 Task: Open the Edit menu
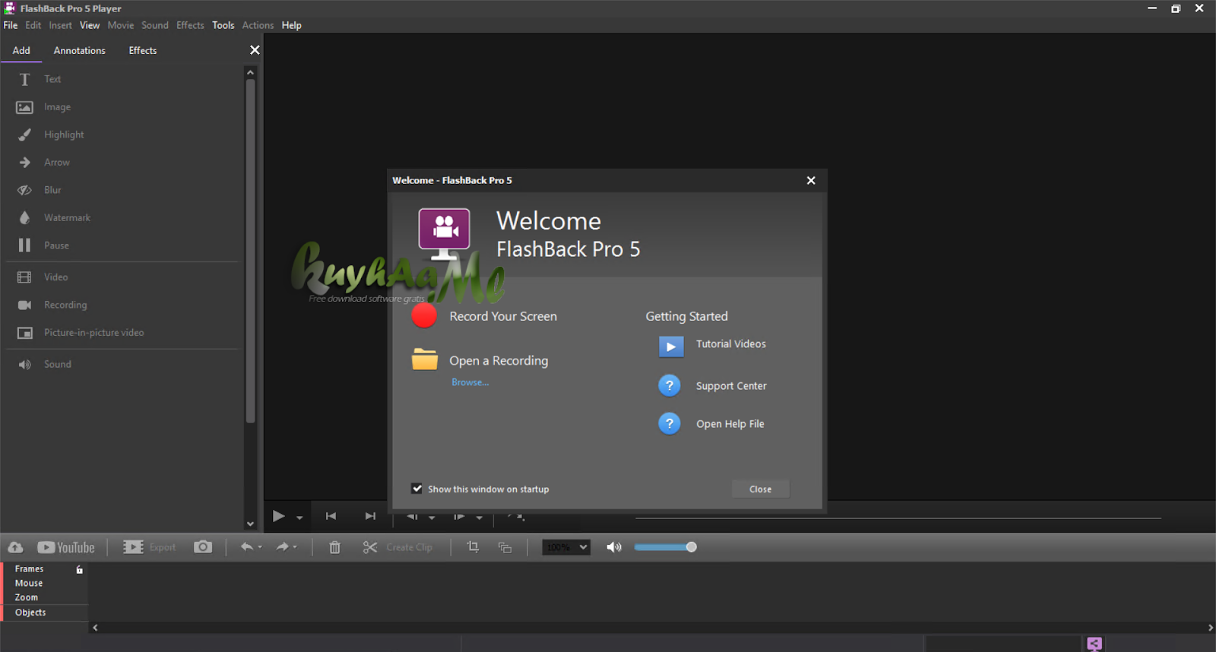pos(33,25)
